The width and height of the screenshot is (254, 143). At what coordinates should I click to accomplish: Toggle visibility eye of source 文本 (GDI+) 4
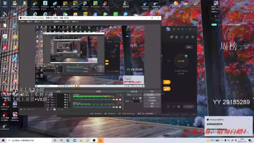pos(65,105)
